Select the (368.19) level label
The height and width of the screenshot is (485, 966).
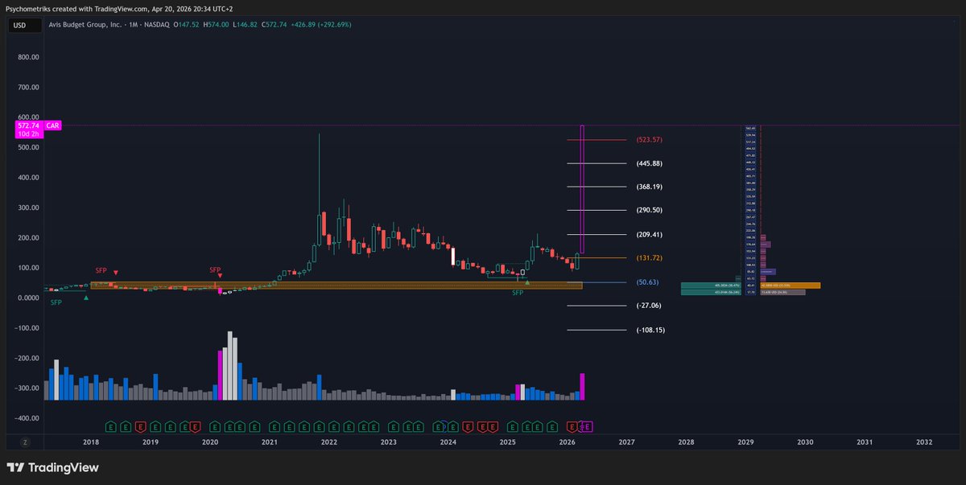(650, 187)
